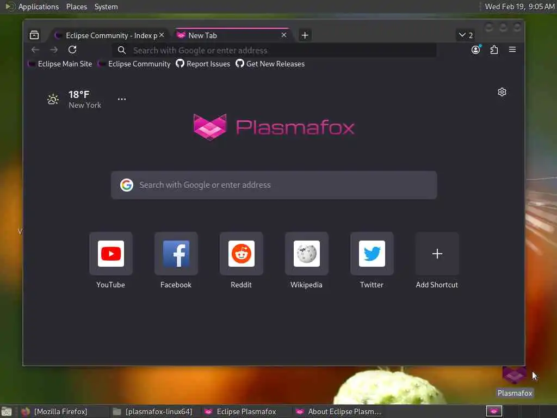Click the search magnifier in address bar
Screen dimensions: 557x418
pos(122,51)
